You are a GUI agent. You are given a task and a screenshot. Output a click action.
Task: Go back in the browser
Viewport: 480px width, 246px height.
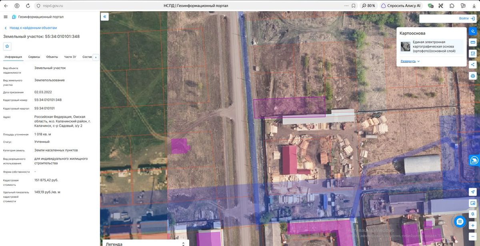click(6, 6)
